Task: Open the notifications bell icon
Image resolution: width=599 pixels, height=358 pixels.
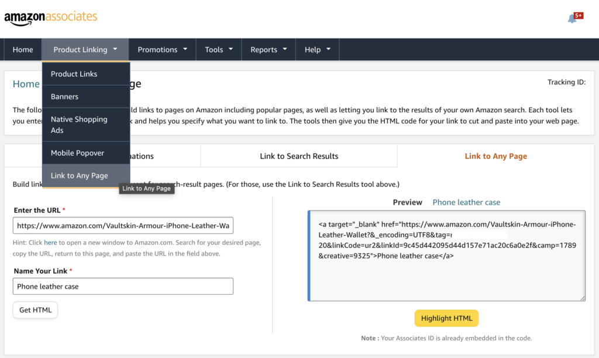Action: point(572,19)
